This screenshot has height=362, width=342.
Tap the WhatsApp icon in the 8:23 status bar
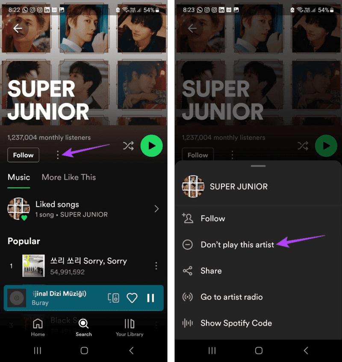tap(200, 10)
